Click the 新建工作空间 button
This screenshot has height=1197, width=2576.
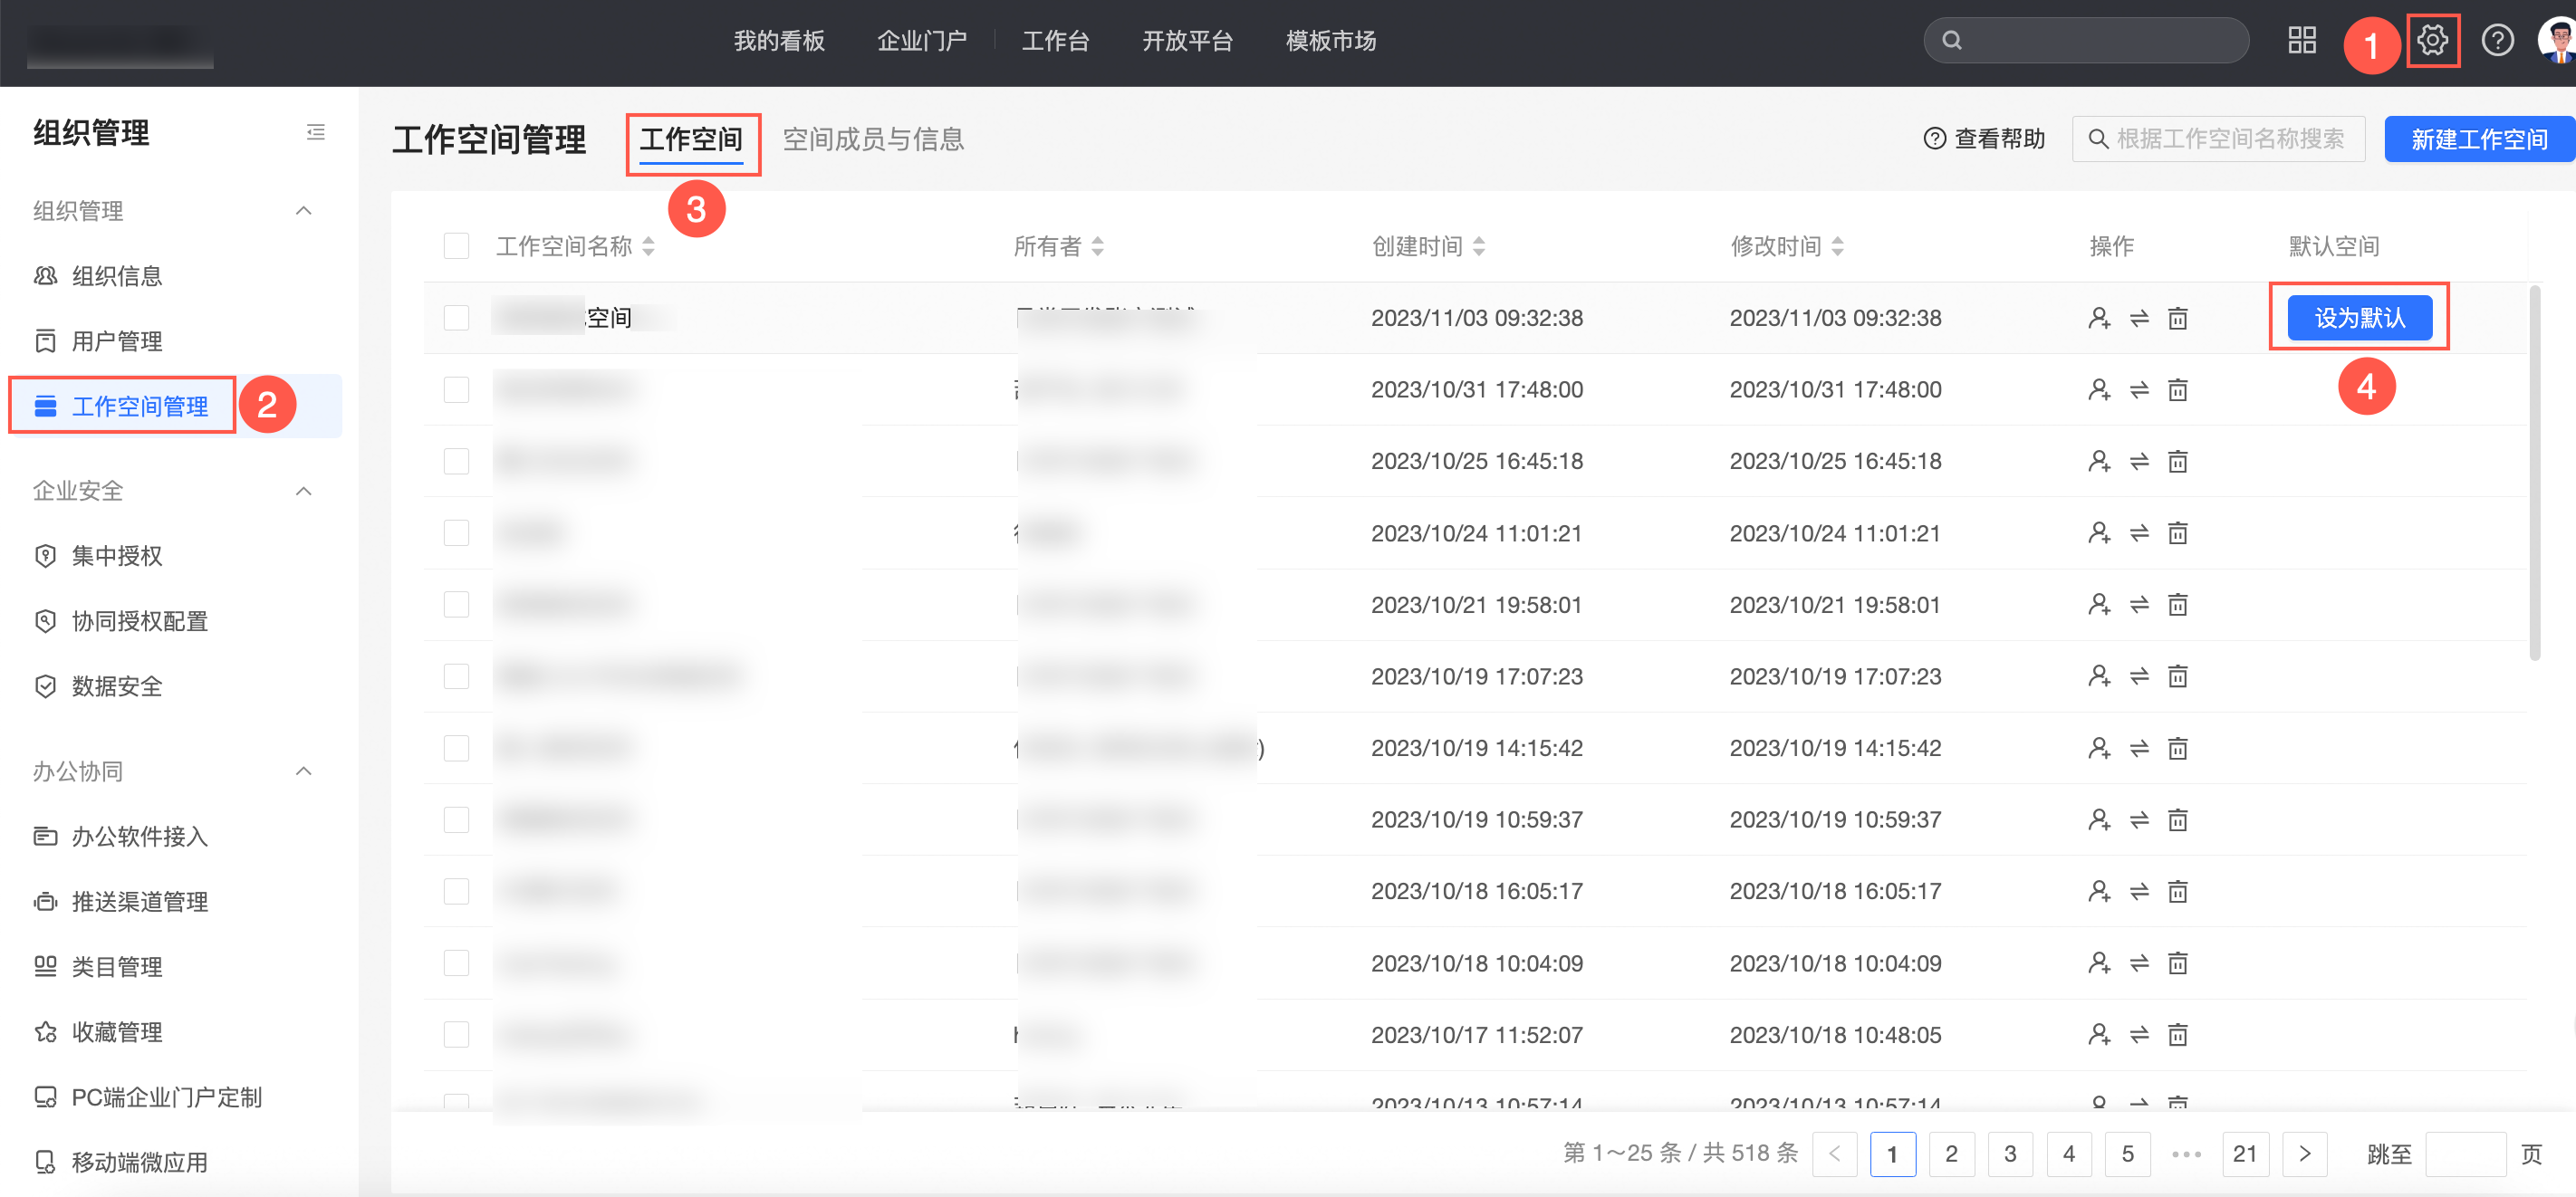click(2478, 139)
